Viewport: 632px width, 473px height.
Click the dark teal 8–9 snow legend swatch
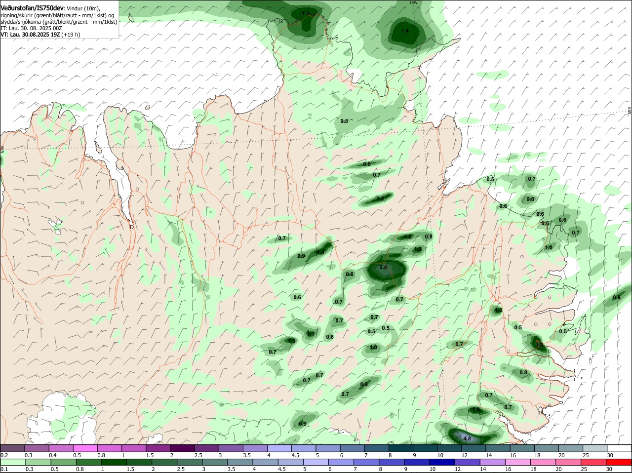[x=400, y=448]
